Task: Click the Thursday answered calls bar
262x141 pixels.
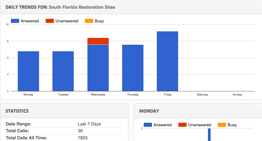Action: click(133, 68)
